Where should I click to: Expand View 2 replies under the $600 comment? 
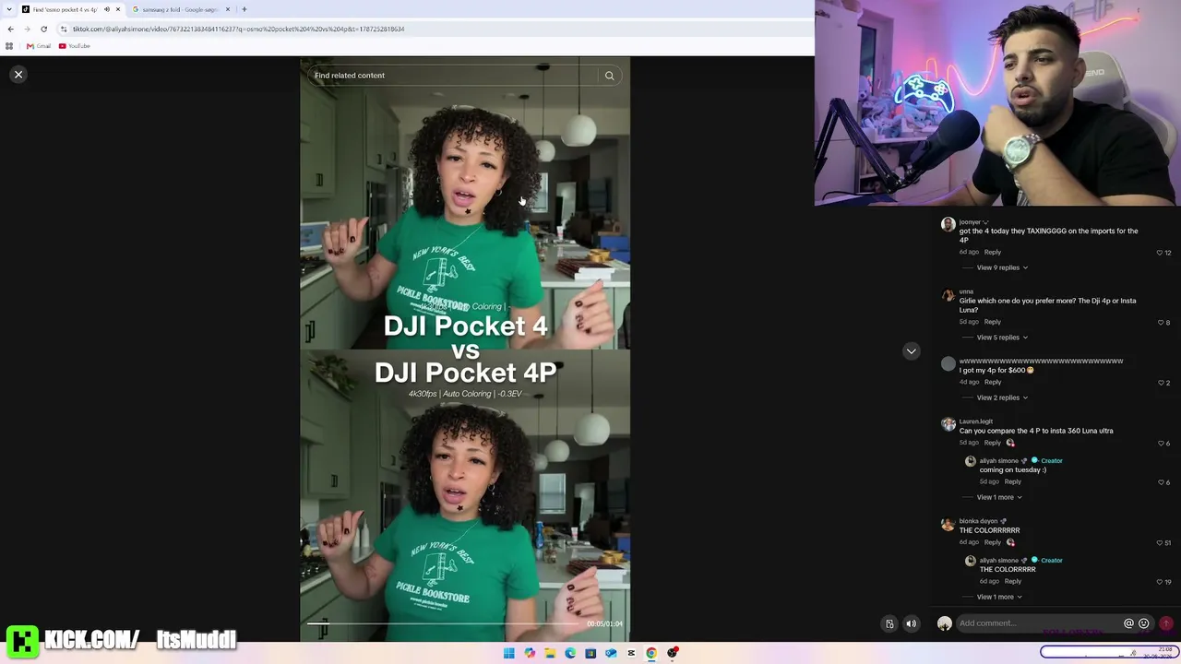(1002, 397)
